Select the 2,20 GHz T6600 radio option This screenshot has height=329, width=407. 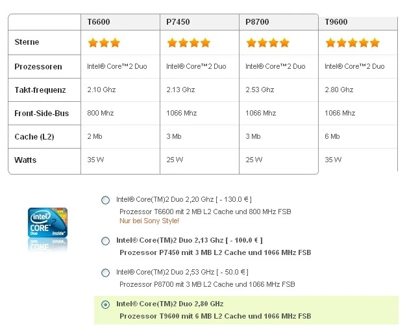click(106, 201)
